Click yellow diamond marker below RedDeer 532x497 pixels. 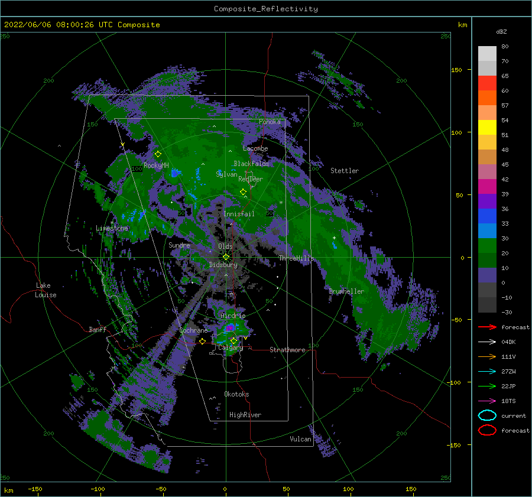243,192
